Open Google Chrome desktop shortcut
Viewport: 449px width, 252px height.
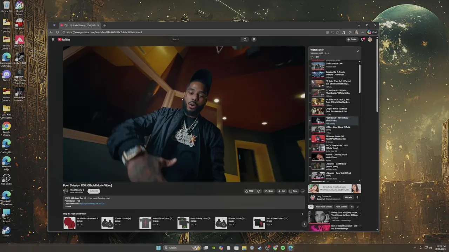tap(6, 128)
